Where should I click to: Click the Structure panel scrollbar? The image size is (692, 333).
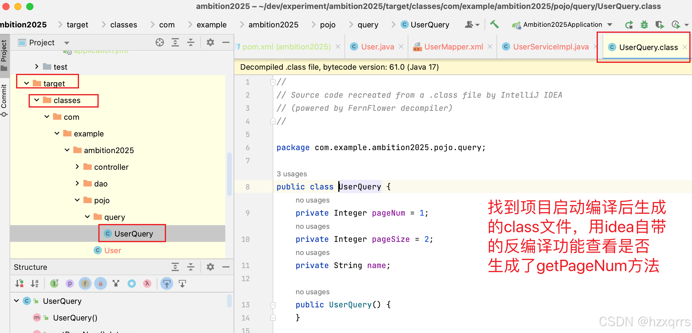pos(229,301)
